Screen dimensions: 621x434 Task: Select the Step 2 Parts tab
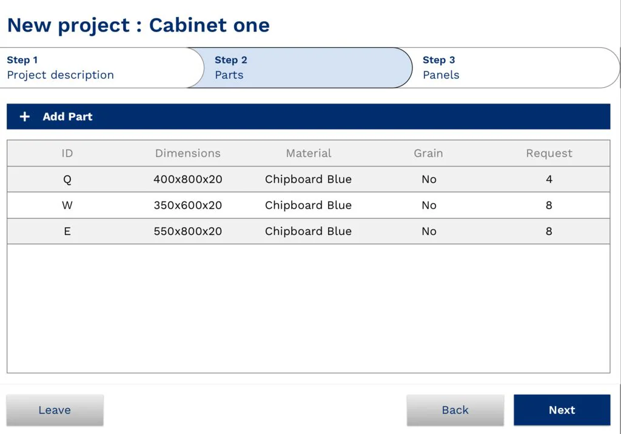(300, 68)
